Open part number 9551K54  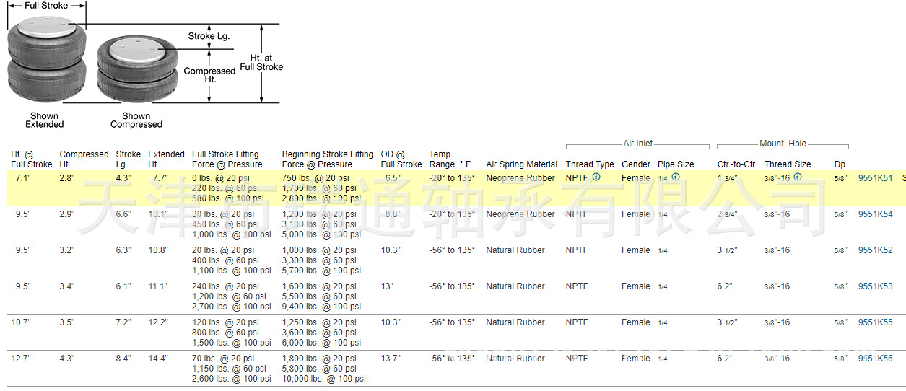[x=875, y=214]
